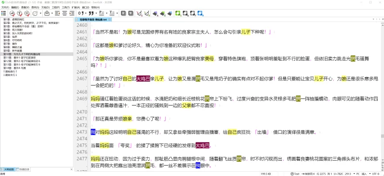Image resolution: width=384 pixels, height=176 pixels.
Task: Open dropdown arrow beside the edit square icon
Action: point(40,13)
